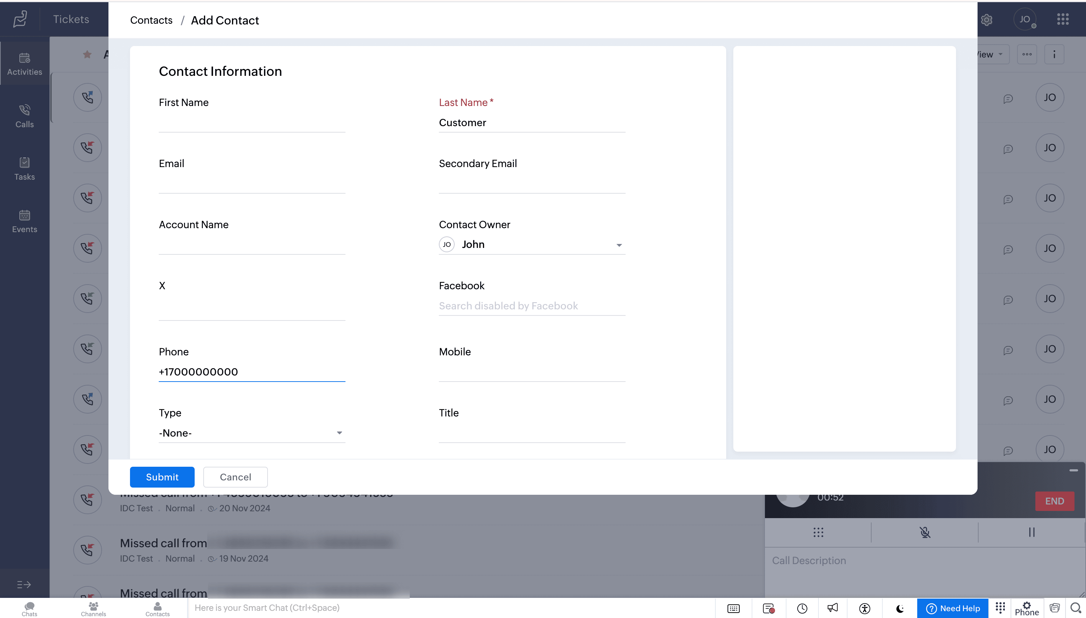Viewport: 1086px width, 618px height.
Task: Click the Submit button
Action: [x=162, y=477]
